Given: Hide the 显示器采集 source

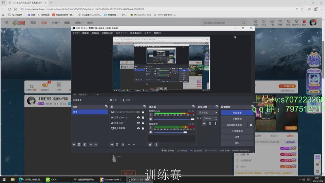Looking at the screenshot, I should pos(138,128).
